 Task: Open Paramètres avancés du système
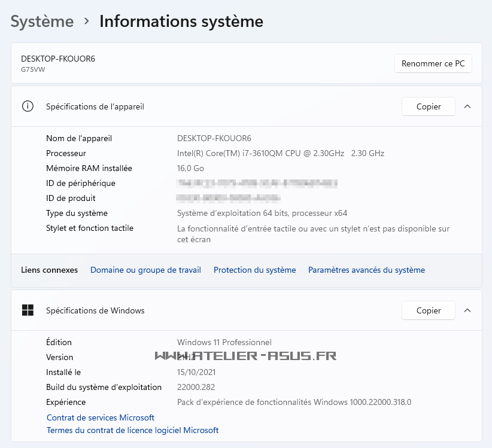(366, 270)
